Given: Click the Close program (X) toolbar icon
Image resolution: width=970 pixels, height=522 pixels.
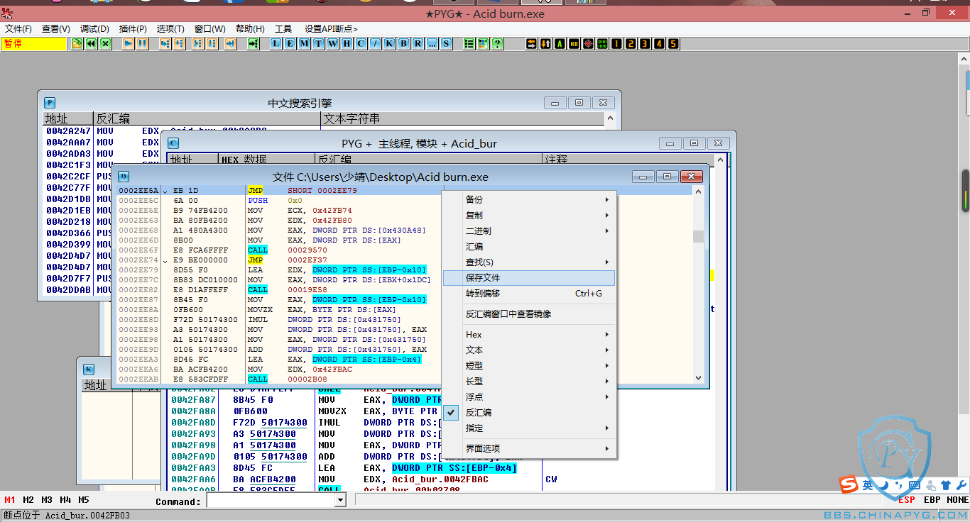Looking at the screenshot, I should 105,44.
